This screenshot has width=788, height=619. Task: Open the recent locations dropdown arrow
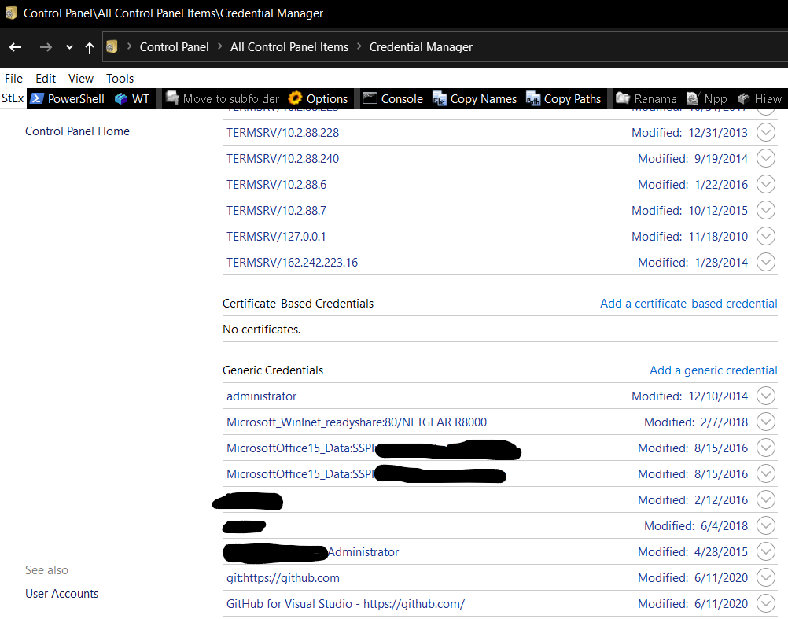point(69,47)
